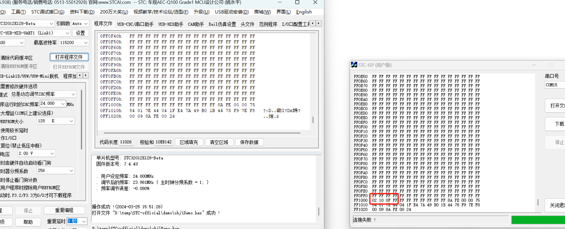The image size is (565, 229).
Task: Click the green download progress bar
Action: tap(538, 220)
